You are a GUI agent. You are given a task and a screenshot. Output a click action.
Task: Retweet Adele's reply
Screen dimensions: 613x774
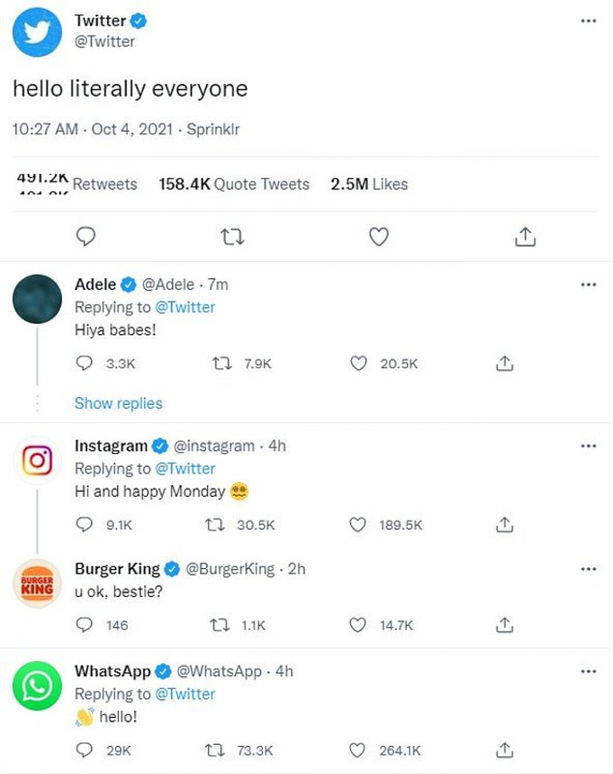(219, 363)
